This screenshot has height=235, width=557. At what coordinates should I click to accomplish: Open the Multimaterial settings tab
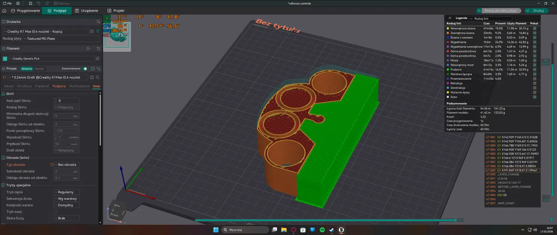pos(79,86)
